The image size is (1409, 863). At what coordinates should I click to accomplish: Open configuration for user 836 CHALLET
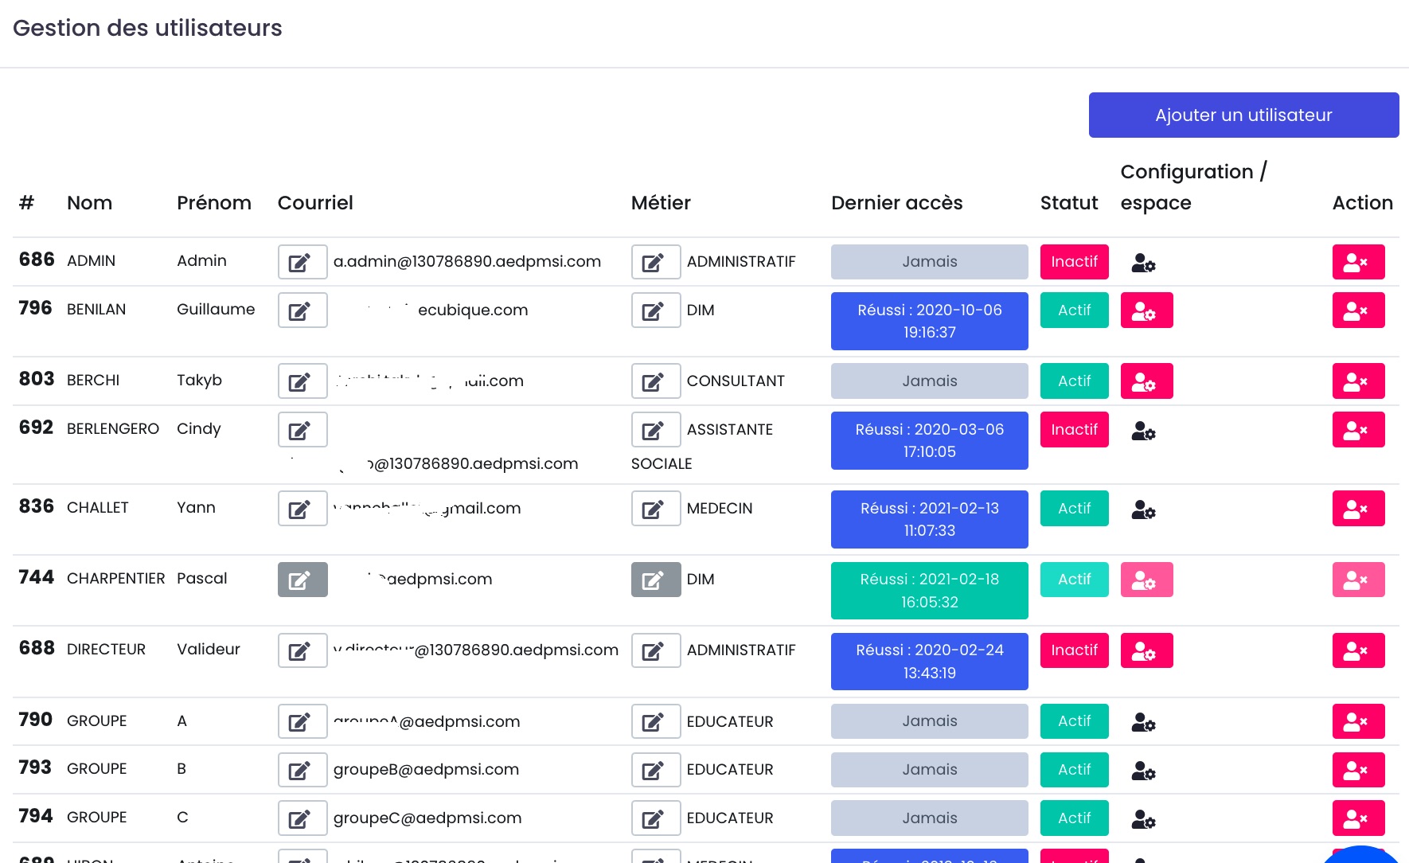(1143, 509)
